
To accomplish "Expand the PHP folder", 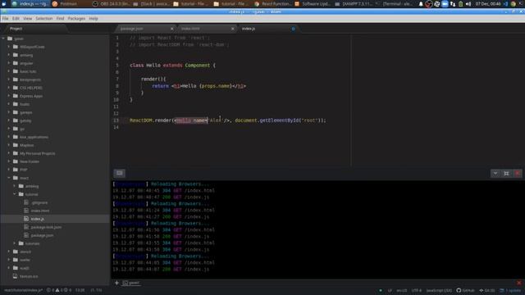I will click(x=9, y=170).
